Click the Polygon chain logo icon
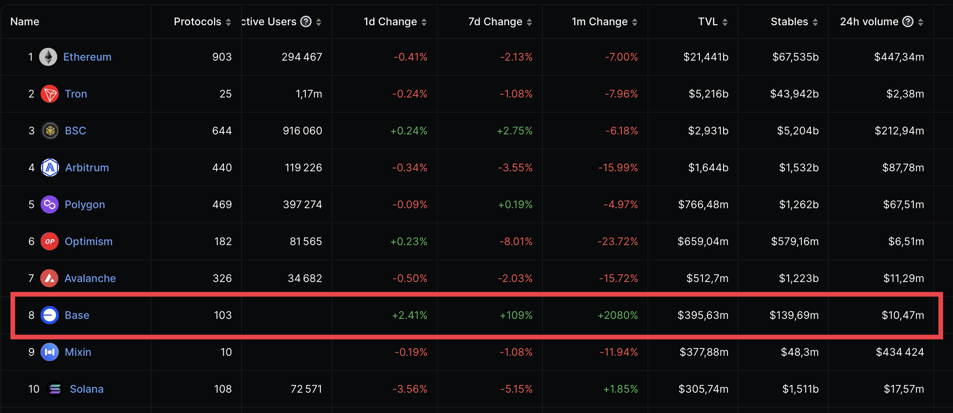 point(50,204)
